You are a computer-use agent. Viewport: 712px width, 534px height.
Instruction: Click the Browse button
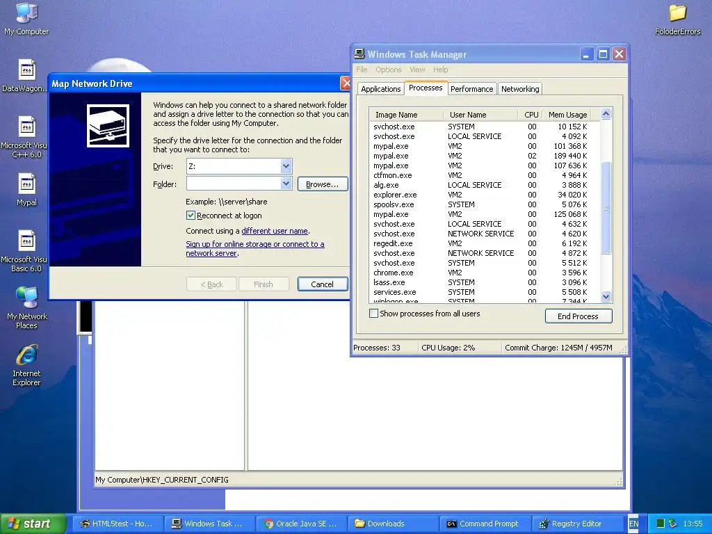[x=323, y=184]
